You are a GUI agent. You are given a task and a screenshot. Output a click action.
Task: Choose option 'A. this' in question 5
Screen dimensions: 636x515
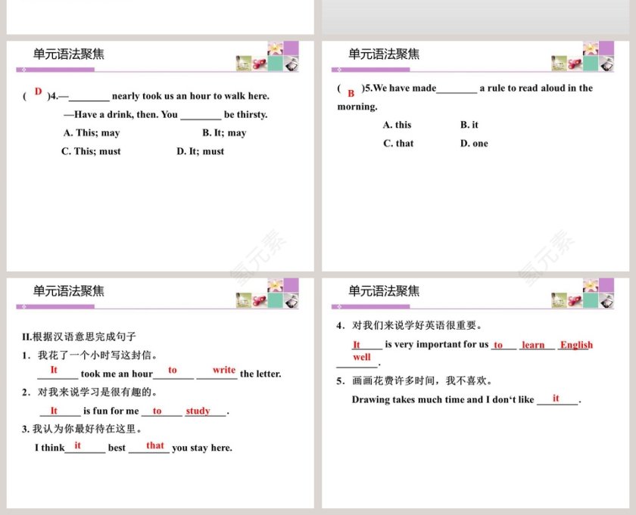tap(397, 125)
